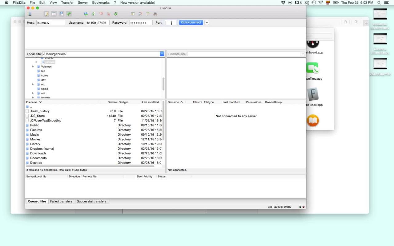Expand the etc tree node

[x=33, y=85]
